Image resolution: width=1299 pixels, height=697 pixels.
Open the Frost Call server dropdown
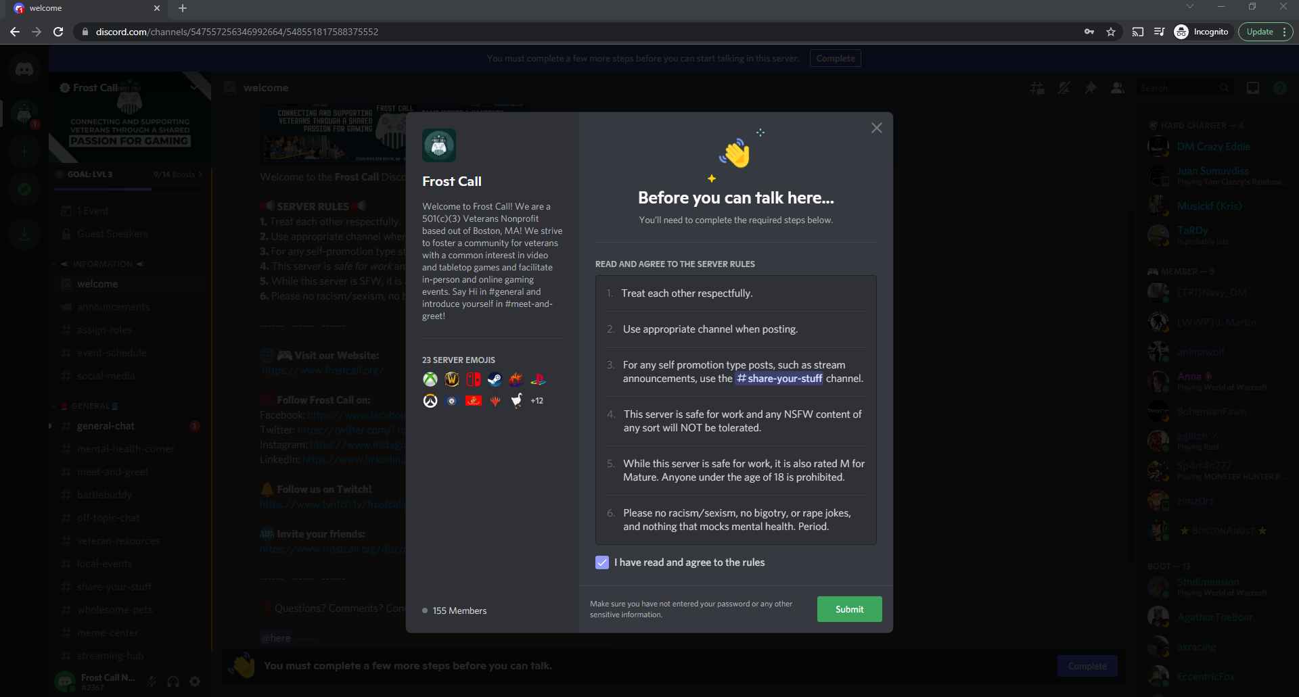[x=196, y=87]
